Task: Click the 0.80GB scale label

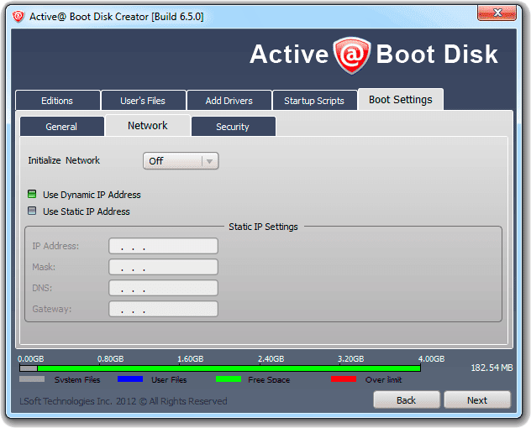Action: tap(110, 358)
